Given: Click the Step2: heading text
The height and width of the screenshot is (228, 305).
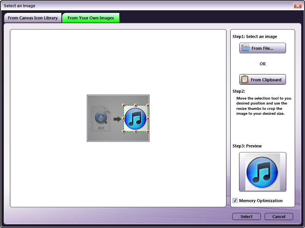Looking at the screenshot, I should (x=239, y=91).
